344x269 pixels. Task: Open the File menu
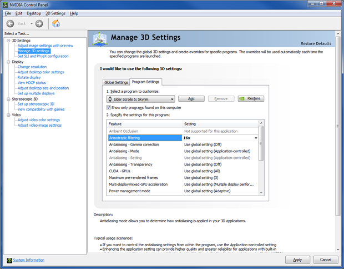click(x=8, y=13)
